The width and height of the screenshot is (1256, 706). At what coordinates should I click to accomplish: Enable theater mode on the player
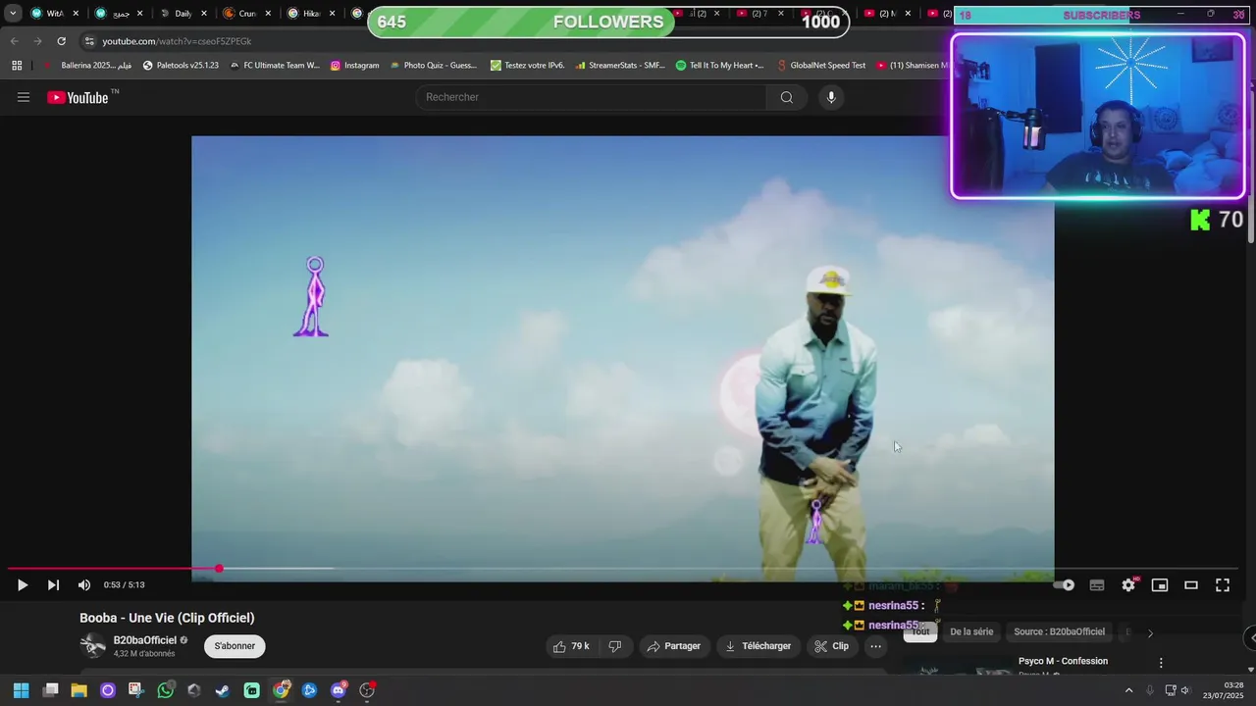(x=1191, y=585)
